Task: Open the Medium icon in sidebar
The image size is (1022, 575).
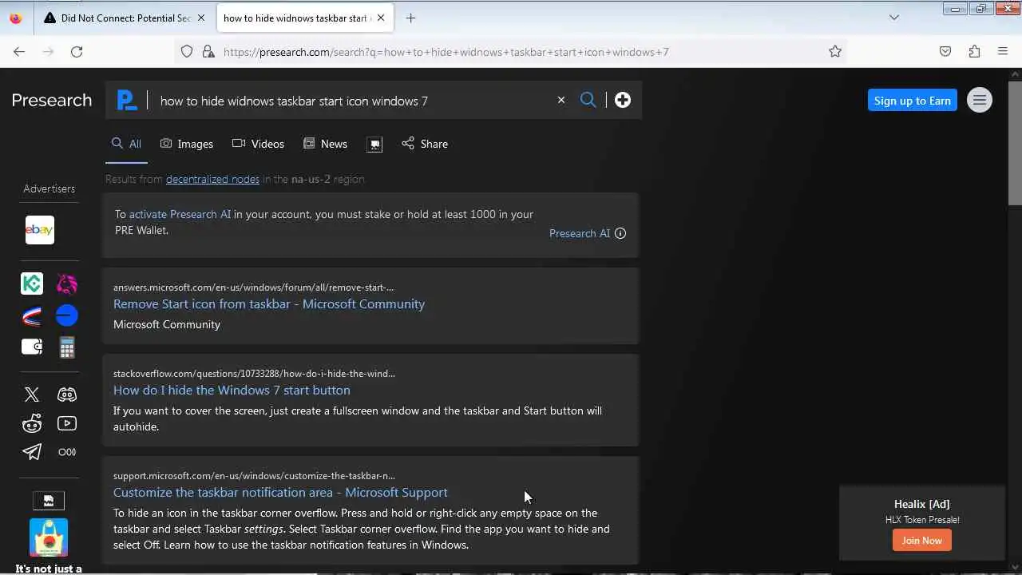Action: [x=67, y=452]
